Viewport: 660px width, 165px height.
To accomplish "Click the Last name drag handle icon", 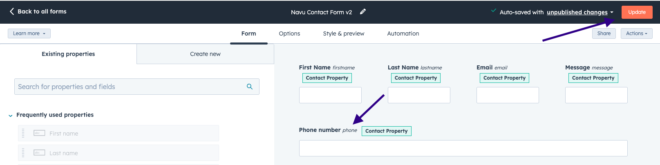I will tap(23, 153).
